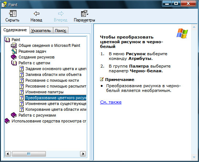Expand the Работа с рисунками book icon
This screenshot has width=199, height=162.
click(14, 115)
